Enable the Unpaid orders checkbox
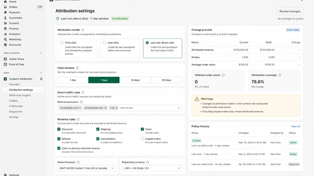 point(142,139)
